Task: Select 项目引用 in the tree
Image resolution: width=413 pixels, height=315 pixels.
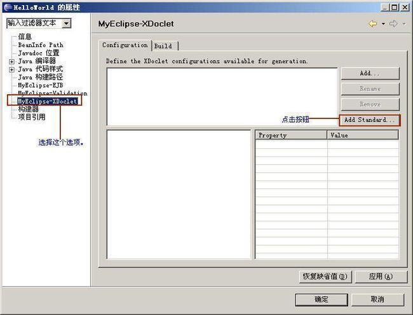Action: (x=32, y=117)
